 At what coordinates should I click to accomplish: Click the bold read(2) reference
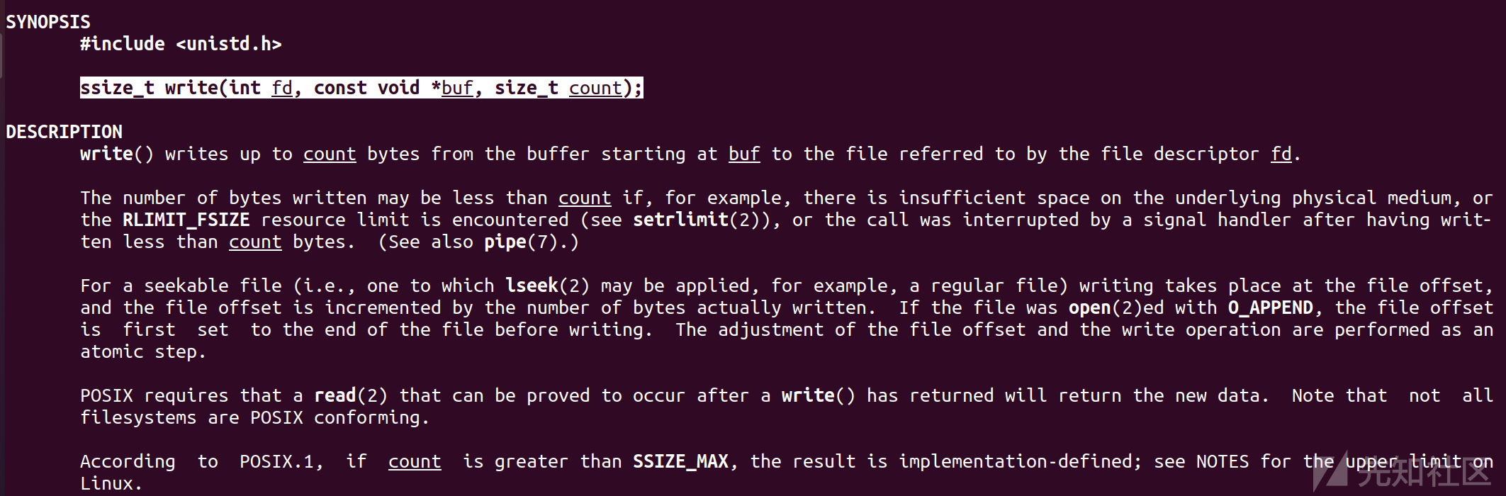[351, 395]
